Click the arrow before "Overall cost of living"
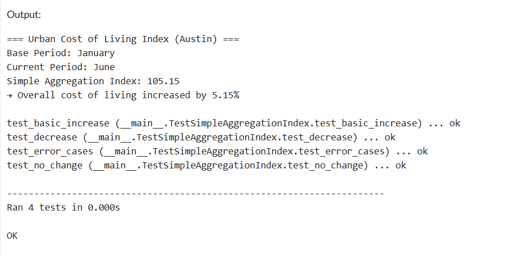 (x=10, y=95)
